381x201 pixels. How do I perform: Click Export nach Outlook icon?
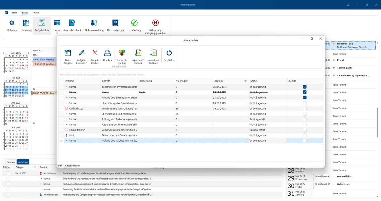138,53
